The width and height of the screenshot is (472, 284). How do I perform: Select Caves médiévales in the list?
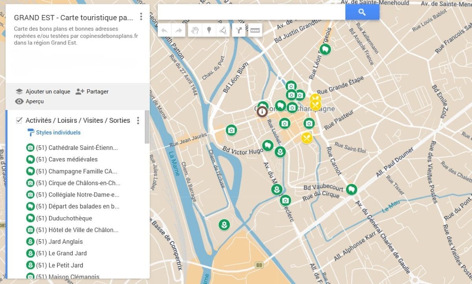coord(73,159)
